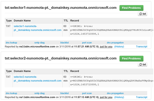Select dns propagation under selector2 result

(115, 93)
